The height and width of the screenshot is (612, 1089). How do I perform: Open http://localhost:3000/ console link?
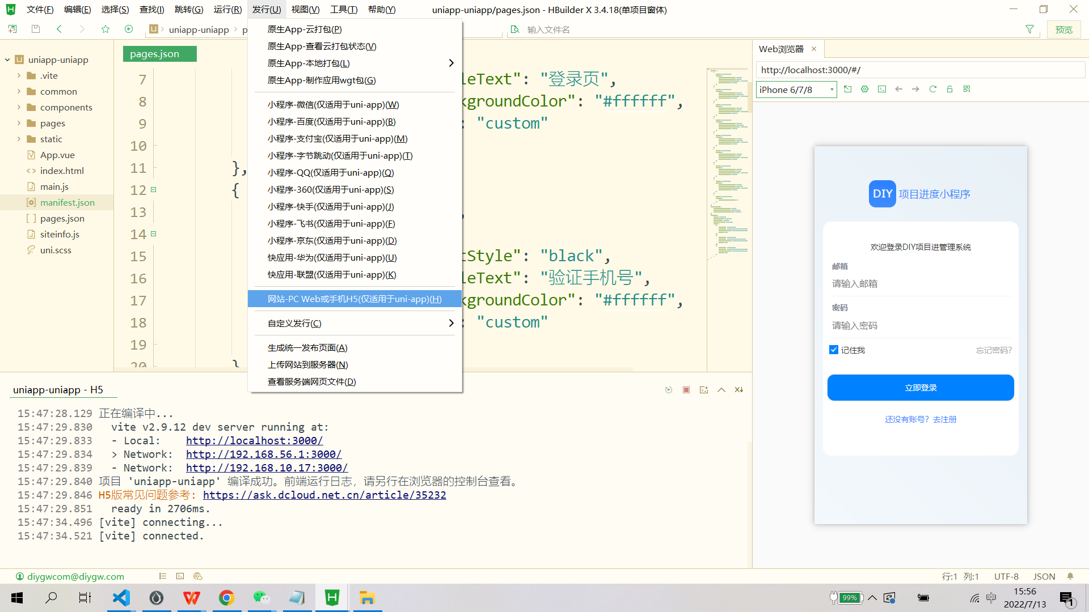254,441
